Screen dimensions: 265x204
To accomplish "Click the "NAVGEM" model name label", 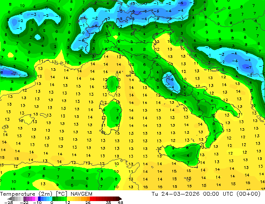I will click(82, 194).
